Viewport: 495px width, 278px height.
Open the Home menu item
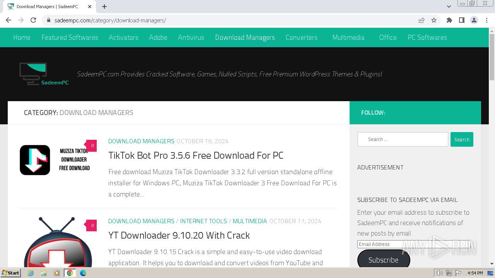pos(22,37)
